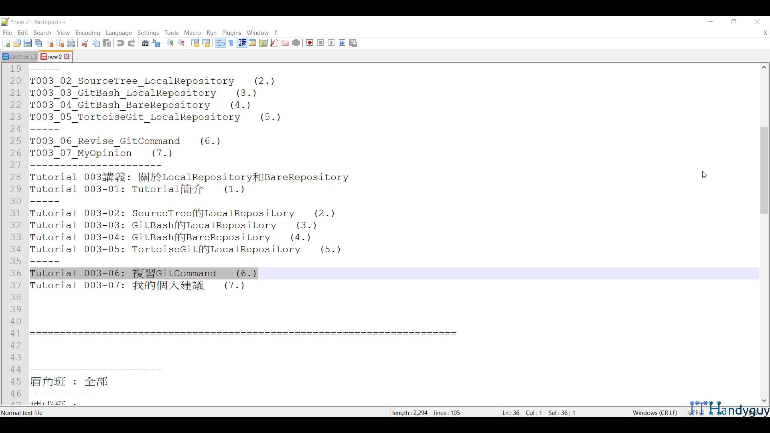Close the new 2 tab
This screenshot has height=433, width=770.
67,57
